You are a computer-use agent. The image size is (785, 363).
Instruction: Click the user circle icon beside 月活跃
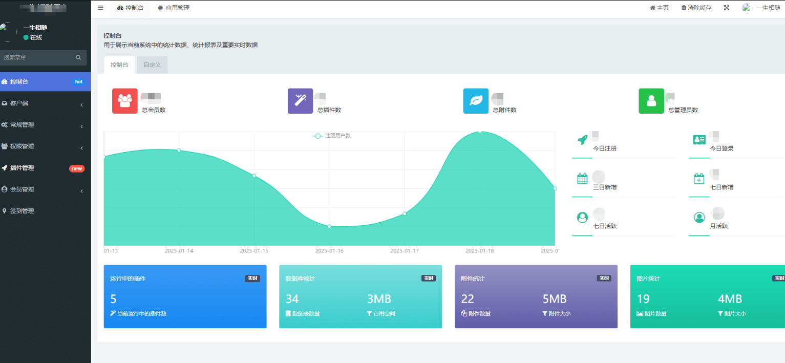point(699,218)
